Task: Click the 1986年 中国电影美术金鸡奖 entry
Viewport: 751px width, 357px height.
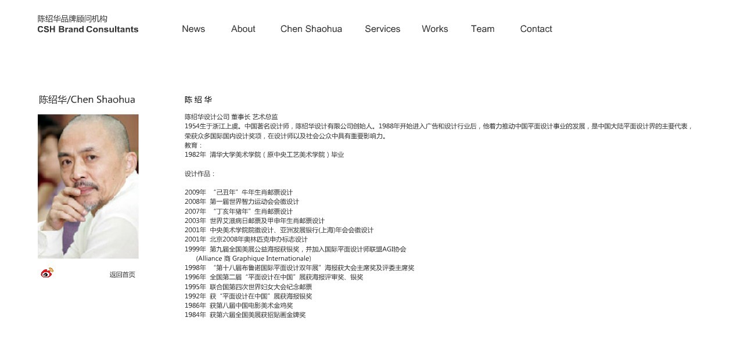Action: (x=239, y=306)
